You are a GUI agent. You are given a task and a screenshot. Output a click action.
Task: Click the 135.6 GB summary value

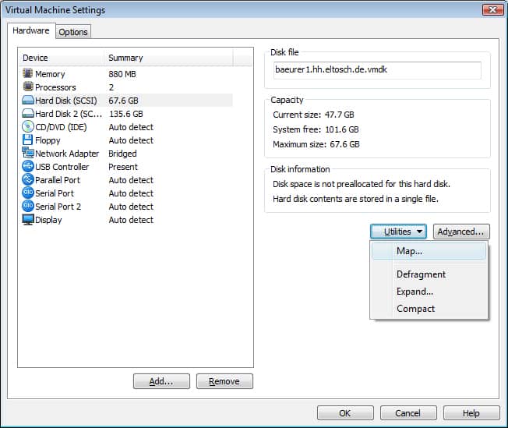126,114
